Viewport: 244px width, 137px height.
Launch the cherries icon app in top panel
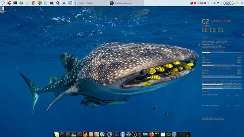click(9, 3)
